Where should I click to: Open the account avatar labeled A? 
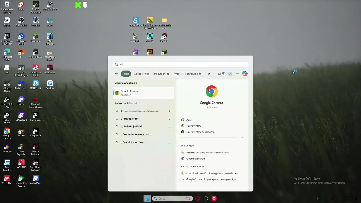click(x=230, y=74)
